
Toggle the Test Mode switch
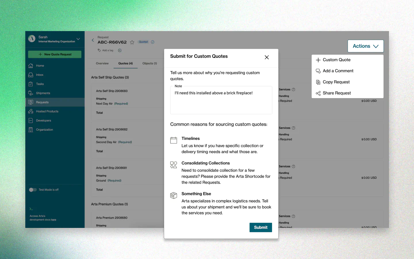pos(33,190)
